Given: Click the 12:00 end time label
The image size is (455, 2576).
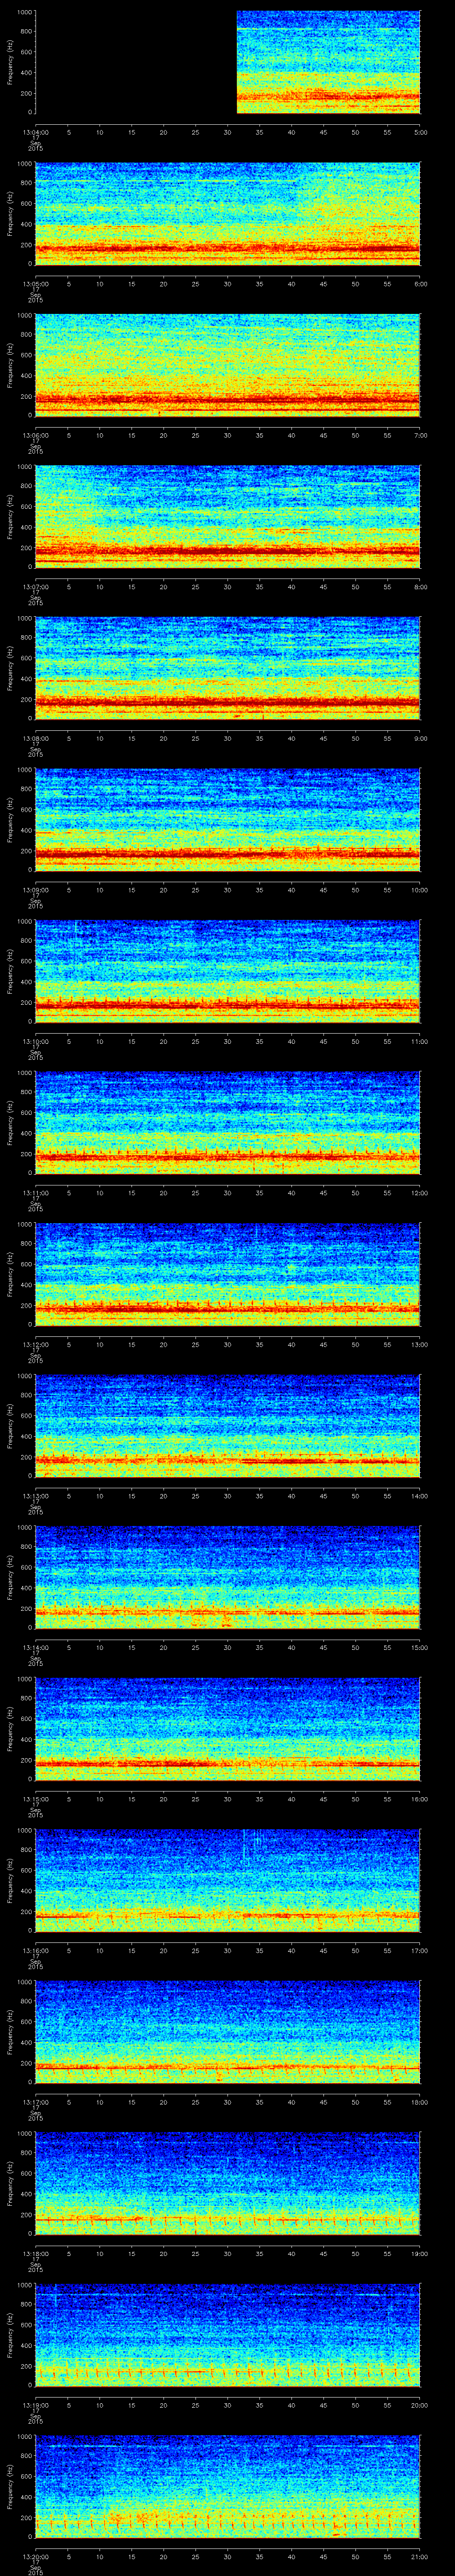Looking at the screenshot, I should pyautogui.click(x=420, y=1193).
